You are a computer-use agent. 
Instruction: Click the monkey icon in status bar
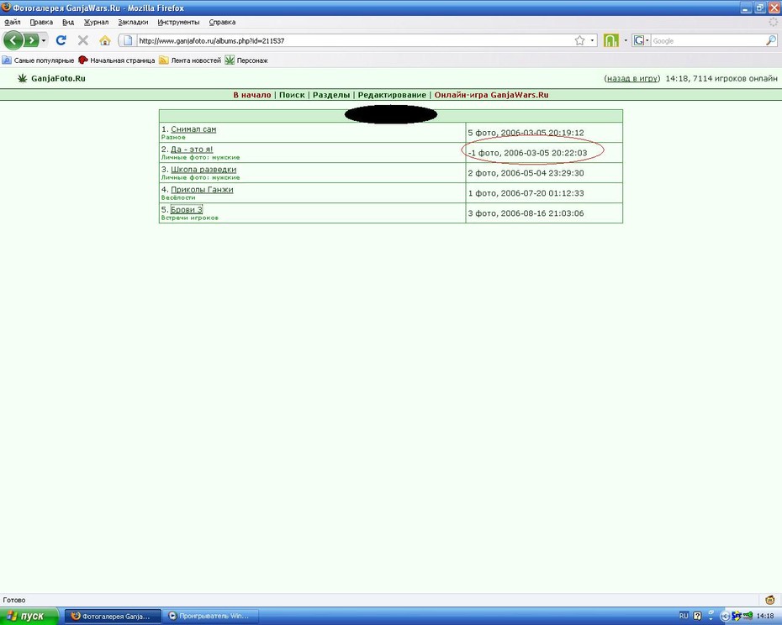point(770,600)
